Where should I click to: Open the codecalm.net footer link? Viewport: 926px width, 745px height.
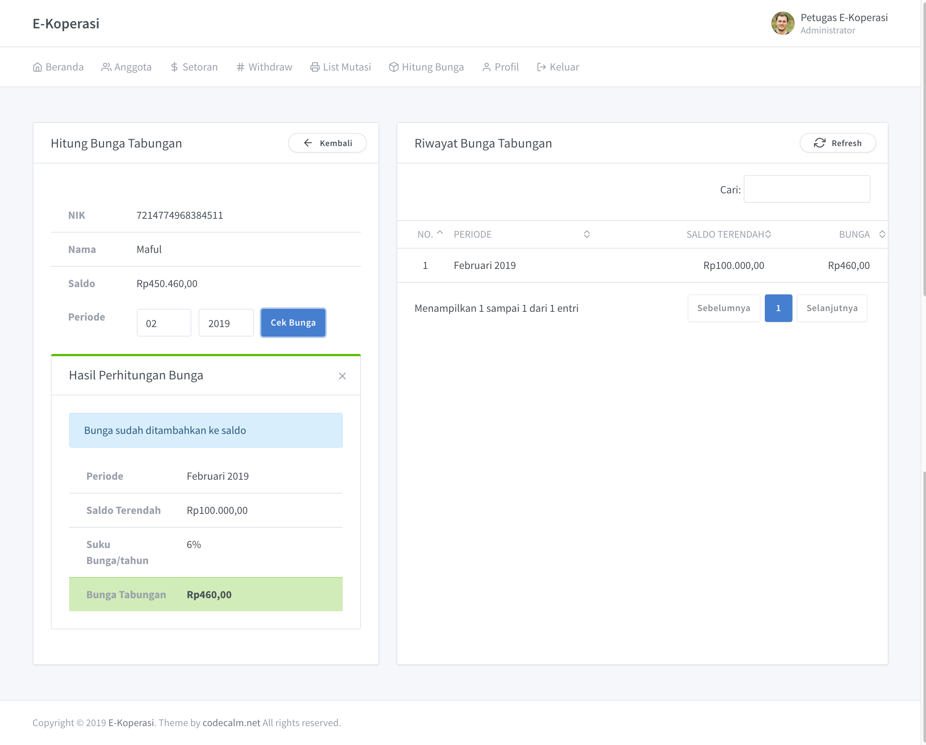coord(231,723)
